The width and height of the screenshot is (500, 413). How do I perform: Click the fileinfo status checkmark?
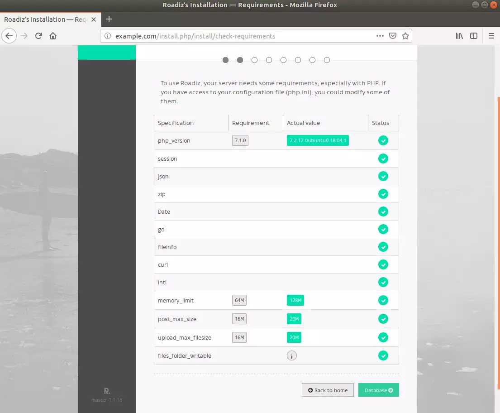click(x=383, y=247)
